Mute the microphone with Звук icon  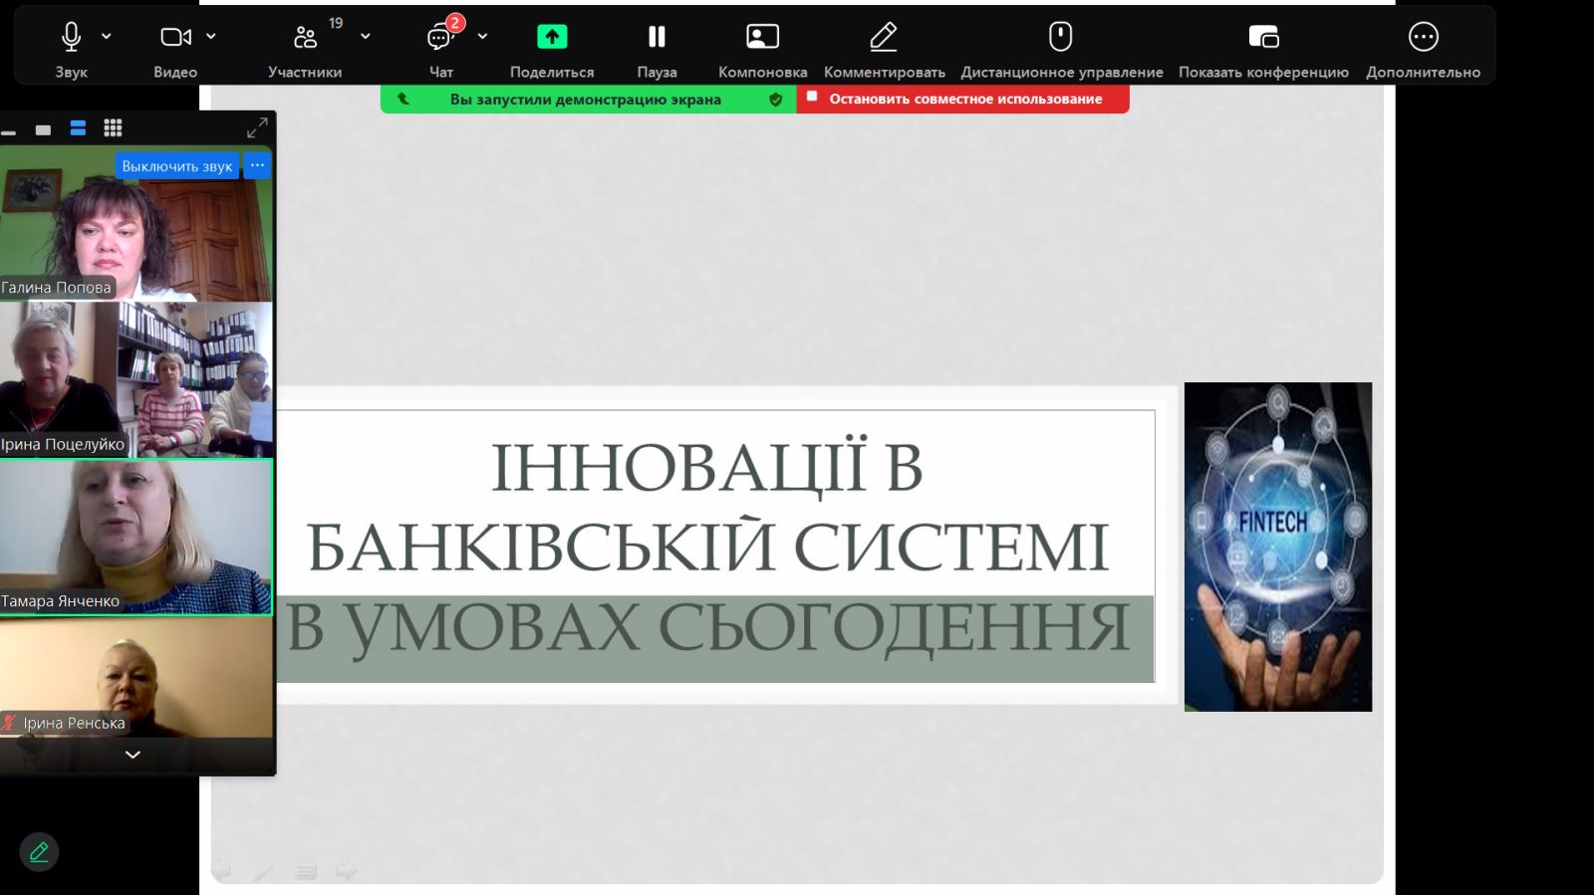pos(71,38)
